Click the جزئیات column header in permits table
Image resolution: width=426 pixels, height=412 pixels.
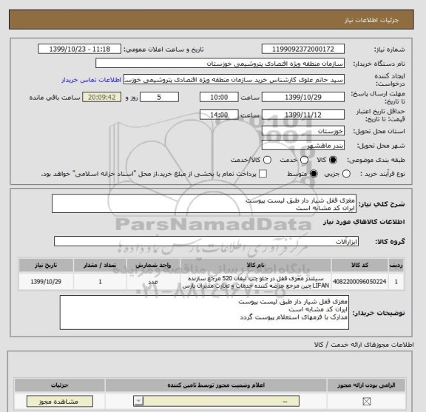tap(59, 385)
